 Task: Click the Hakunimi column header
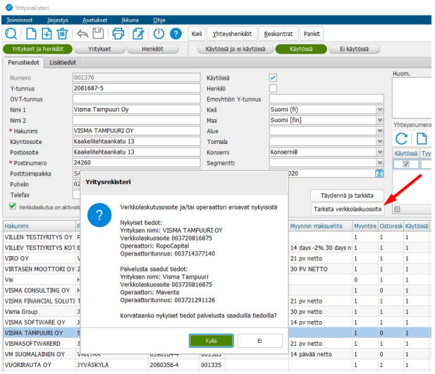(x=39, y=226)
